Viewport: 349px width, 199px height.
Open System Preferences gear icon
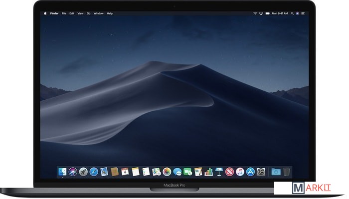pyautogui.click(x=261, y=172)
